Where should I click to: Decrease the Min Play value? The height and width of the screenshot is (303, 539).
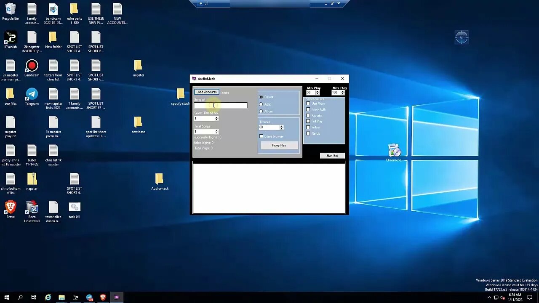(x=318, y=93)
